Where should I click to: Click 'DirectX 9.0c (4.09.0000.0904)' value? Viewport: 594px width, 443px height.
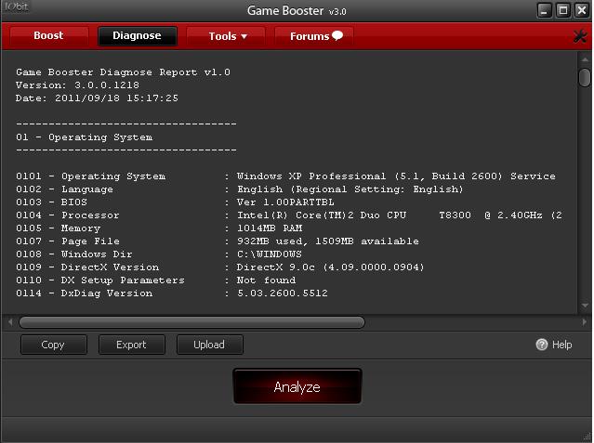(x=330, y=267)
